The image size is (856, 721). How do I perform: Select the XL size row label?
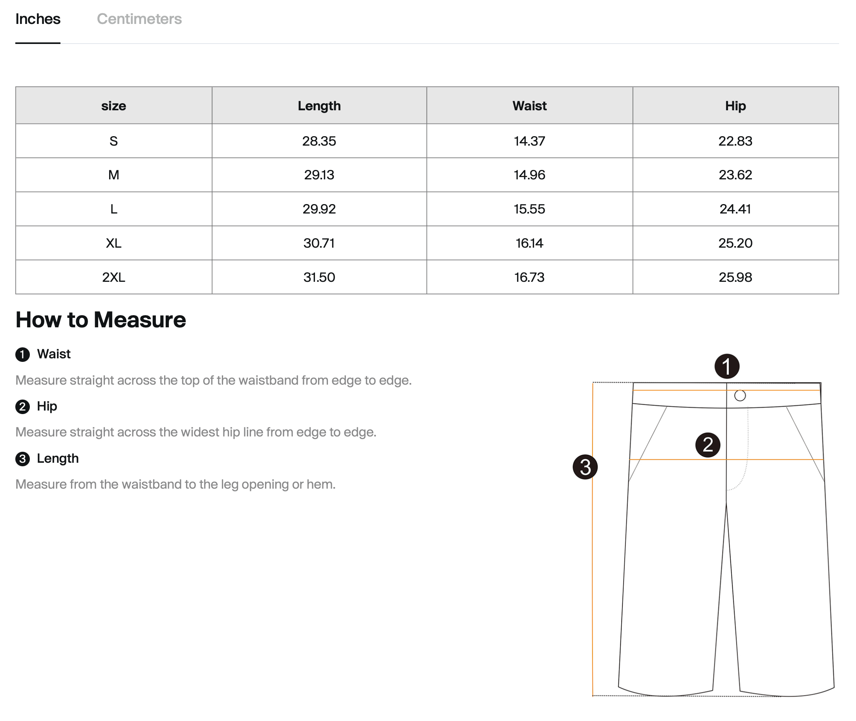pyautogui.click(x=113, y=243)
